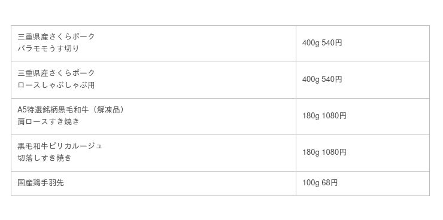Click the second 180g 1080円 price
Screen dimensions: 443x220
[x=324, y=152]
